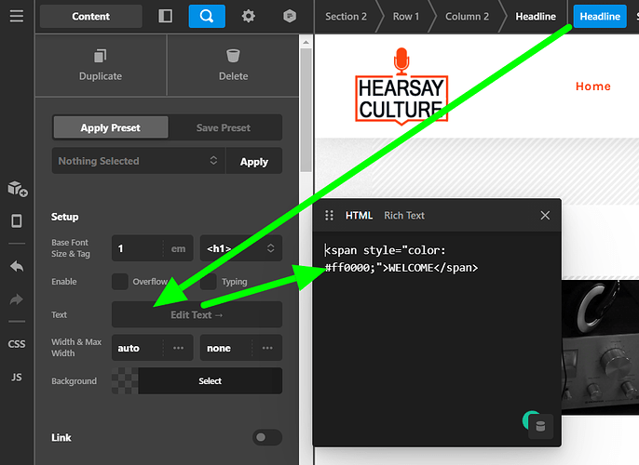Click the base font size input
The width and height of the screenshot is (639, 465).
click(x=138, y=248)
